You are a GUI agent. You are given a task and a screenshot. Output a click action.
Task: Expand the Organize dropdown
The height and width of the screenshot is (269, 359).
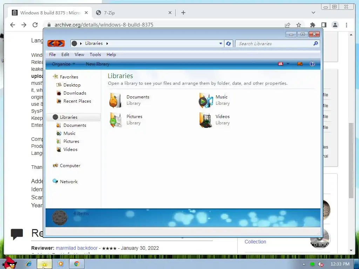coord(63,64)
